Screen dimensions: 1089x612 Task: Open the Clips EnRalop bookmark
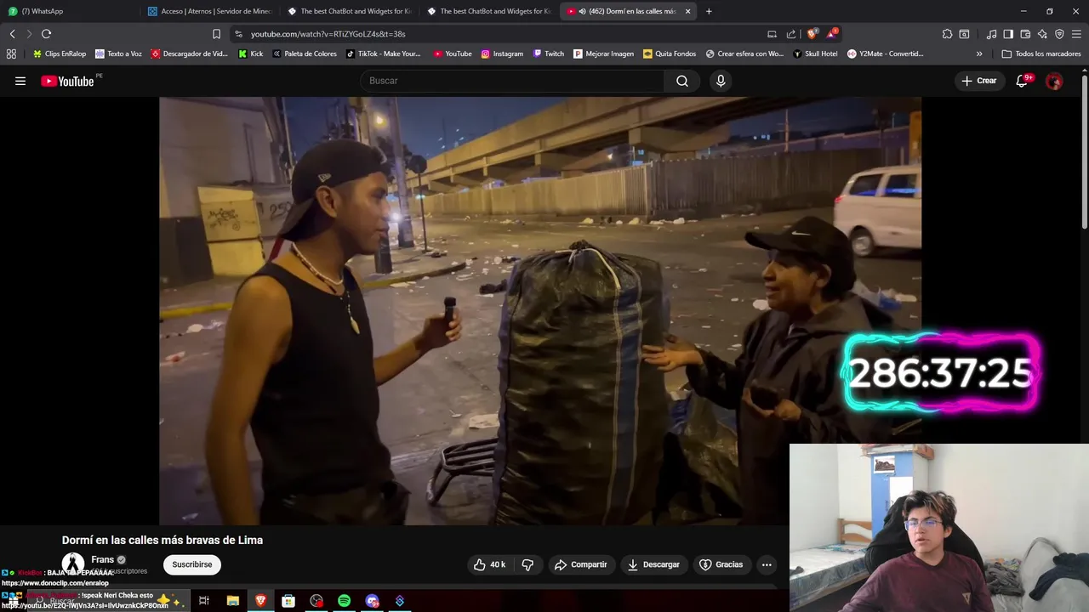pos(60,54)
